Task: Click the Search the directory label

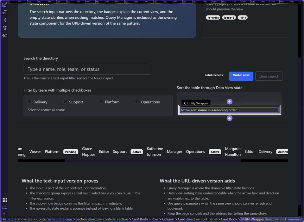Action: [41, 58]
